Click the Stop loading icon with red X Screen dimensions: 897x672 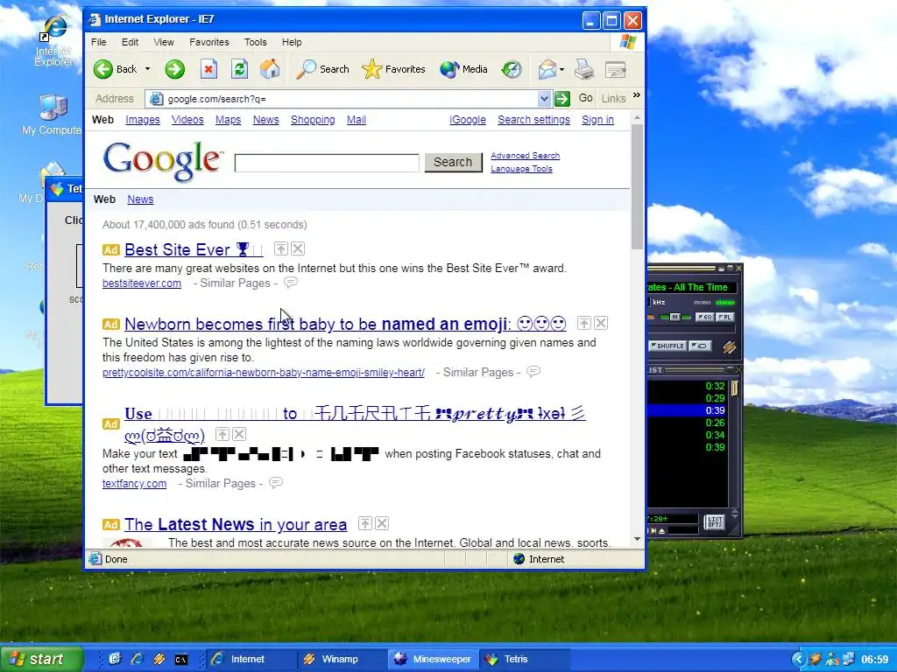point(208,69)
